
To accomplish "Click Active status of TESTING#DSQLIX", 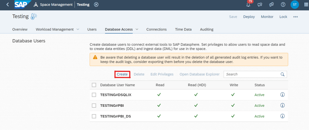I will pos(259,95).
